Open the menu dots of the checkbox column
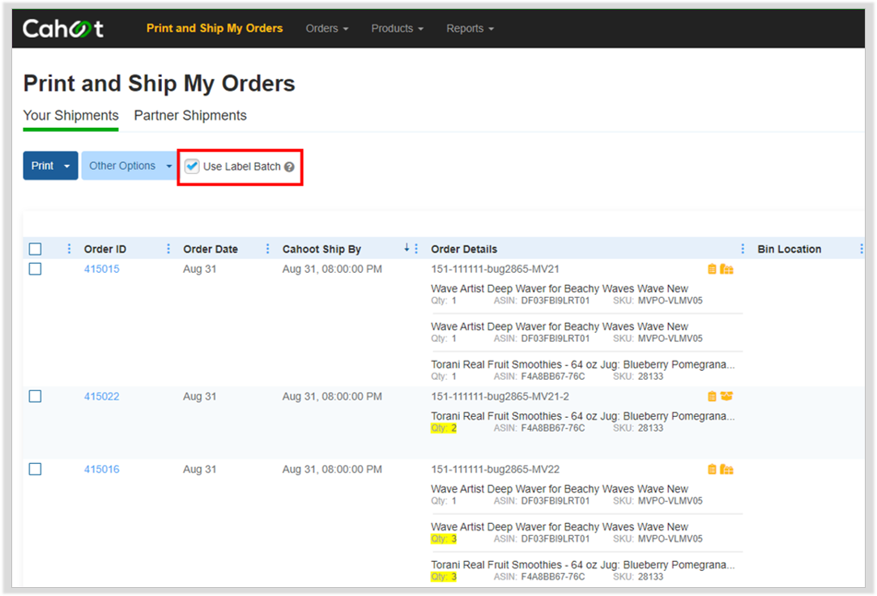This screenshot has height=596, width=877. (x=69, y=249)
